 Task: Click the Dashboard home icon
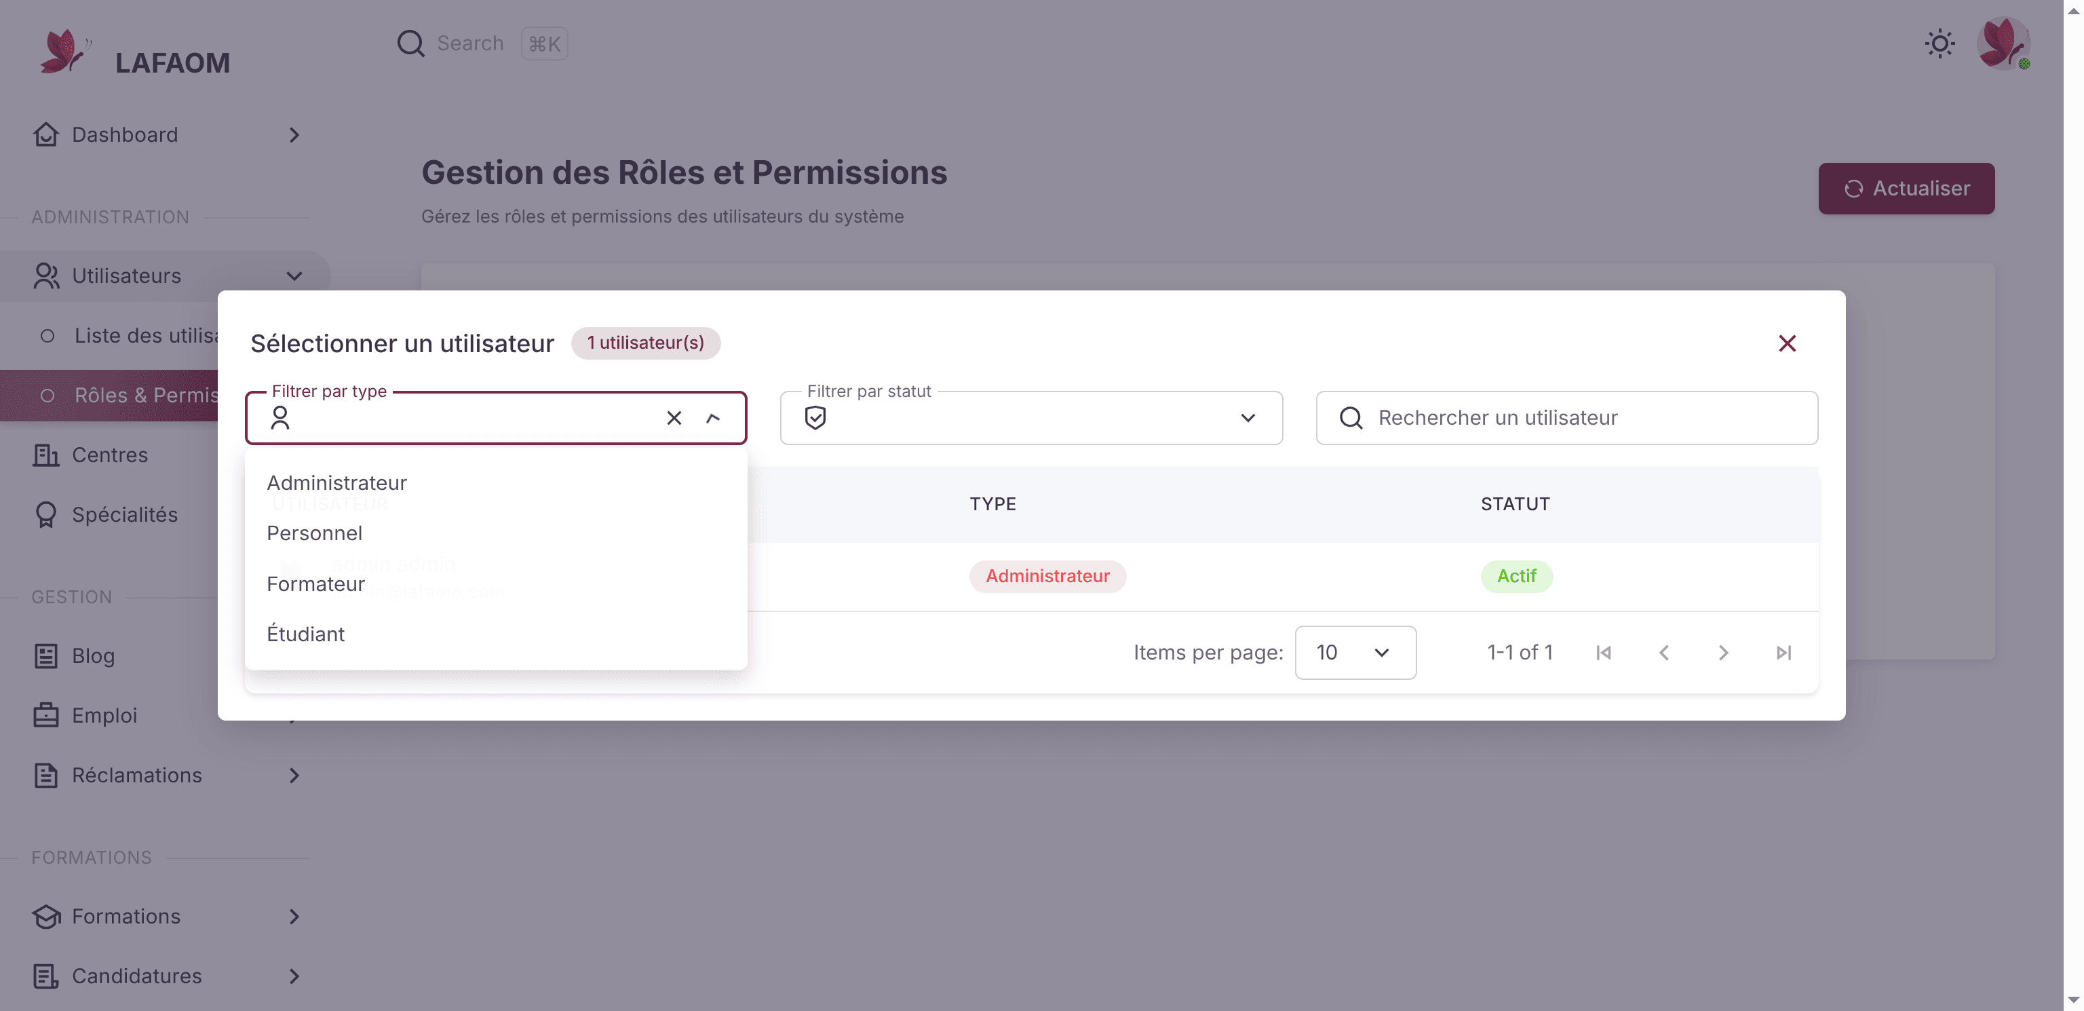coord(46,134)
